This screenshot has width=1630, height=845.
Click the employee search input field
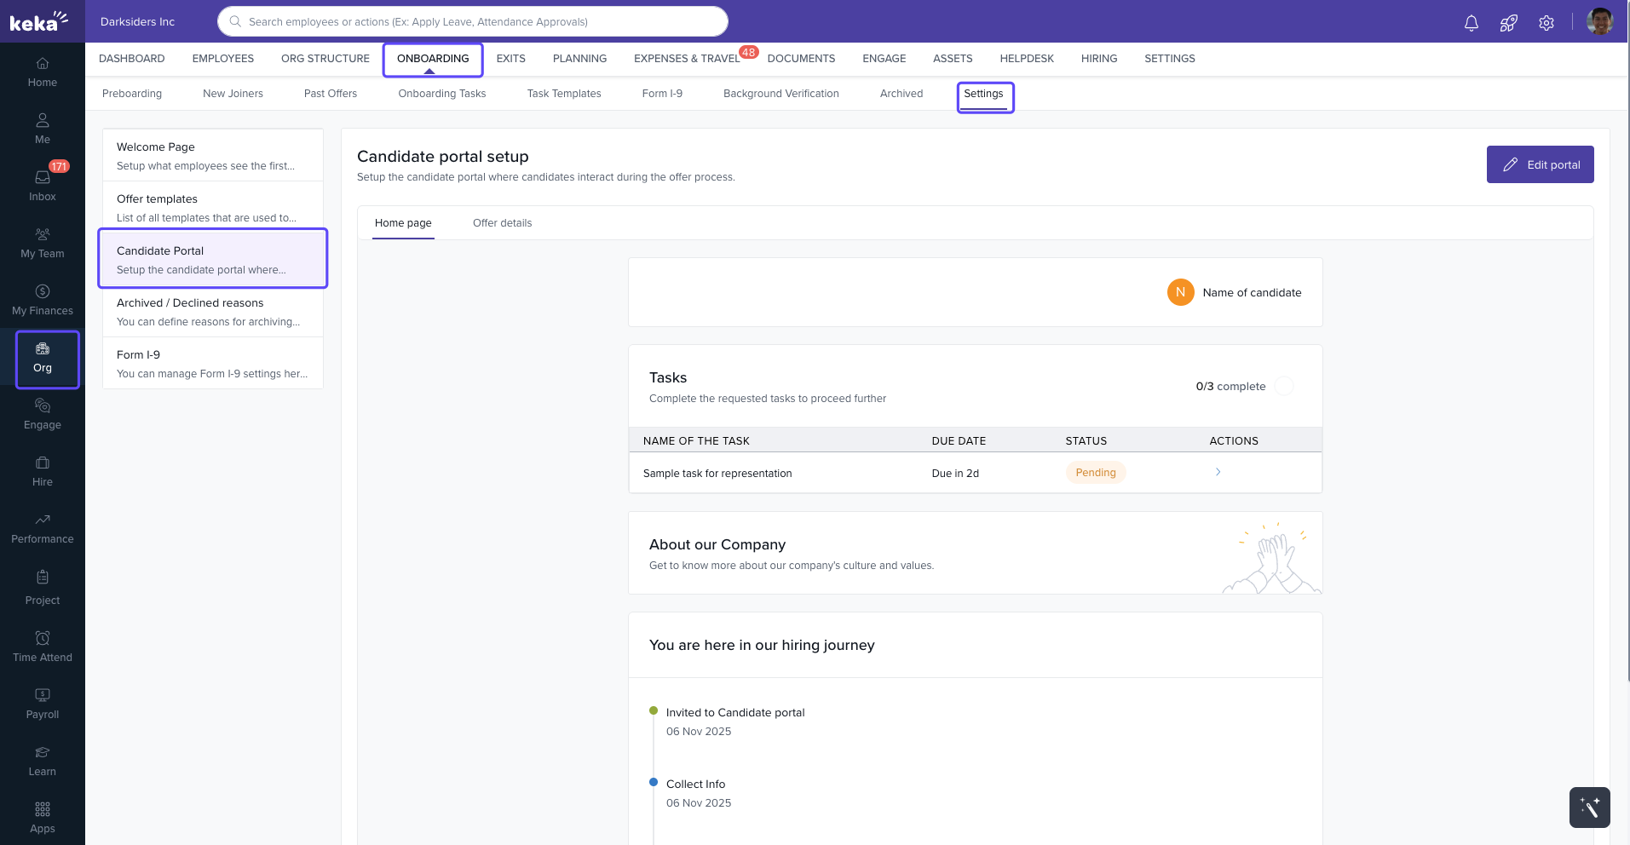point(473,21)
